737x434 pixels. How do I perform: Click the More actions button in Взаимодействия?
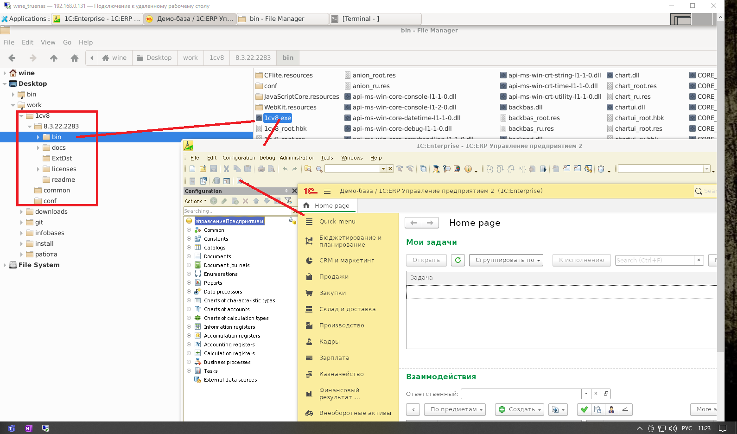[x=704, y=409]
